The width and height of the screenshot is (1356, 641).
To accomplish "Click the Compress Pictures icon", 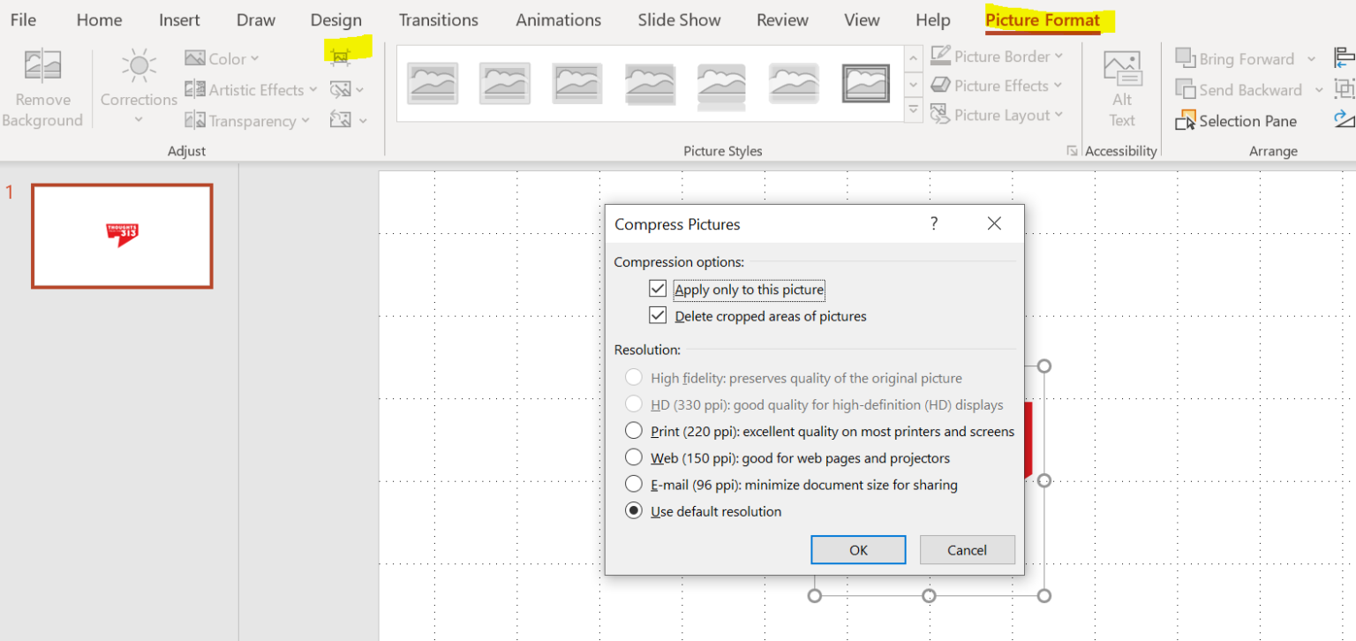I will (340, 57).
